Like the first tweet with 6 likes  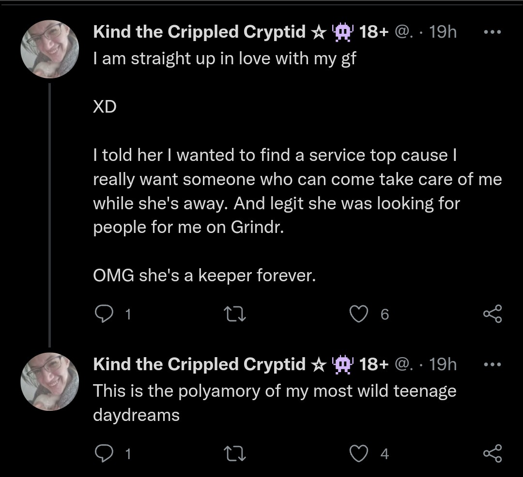pos(359,314)
